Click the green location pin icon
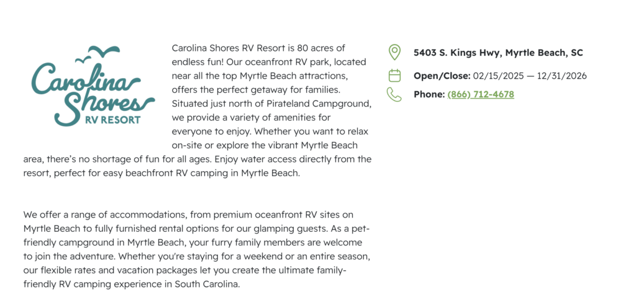636x300 pixels. click(x=394, y=53)
